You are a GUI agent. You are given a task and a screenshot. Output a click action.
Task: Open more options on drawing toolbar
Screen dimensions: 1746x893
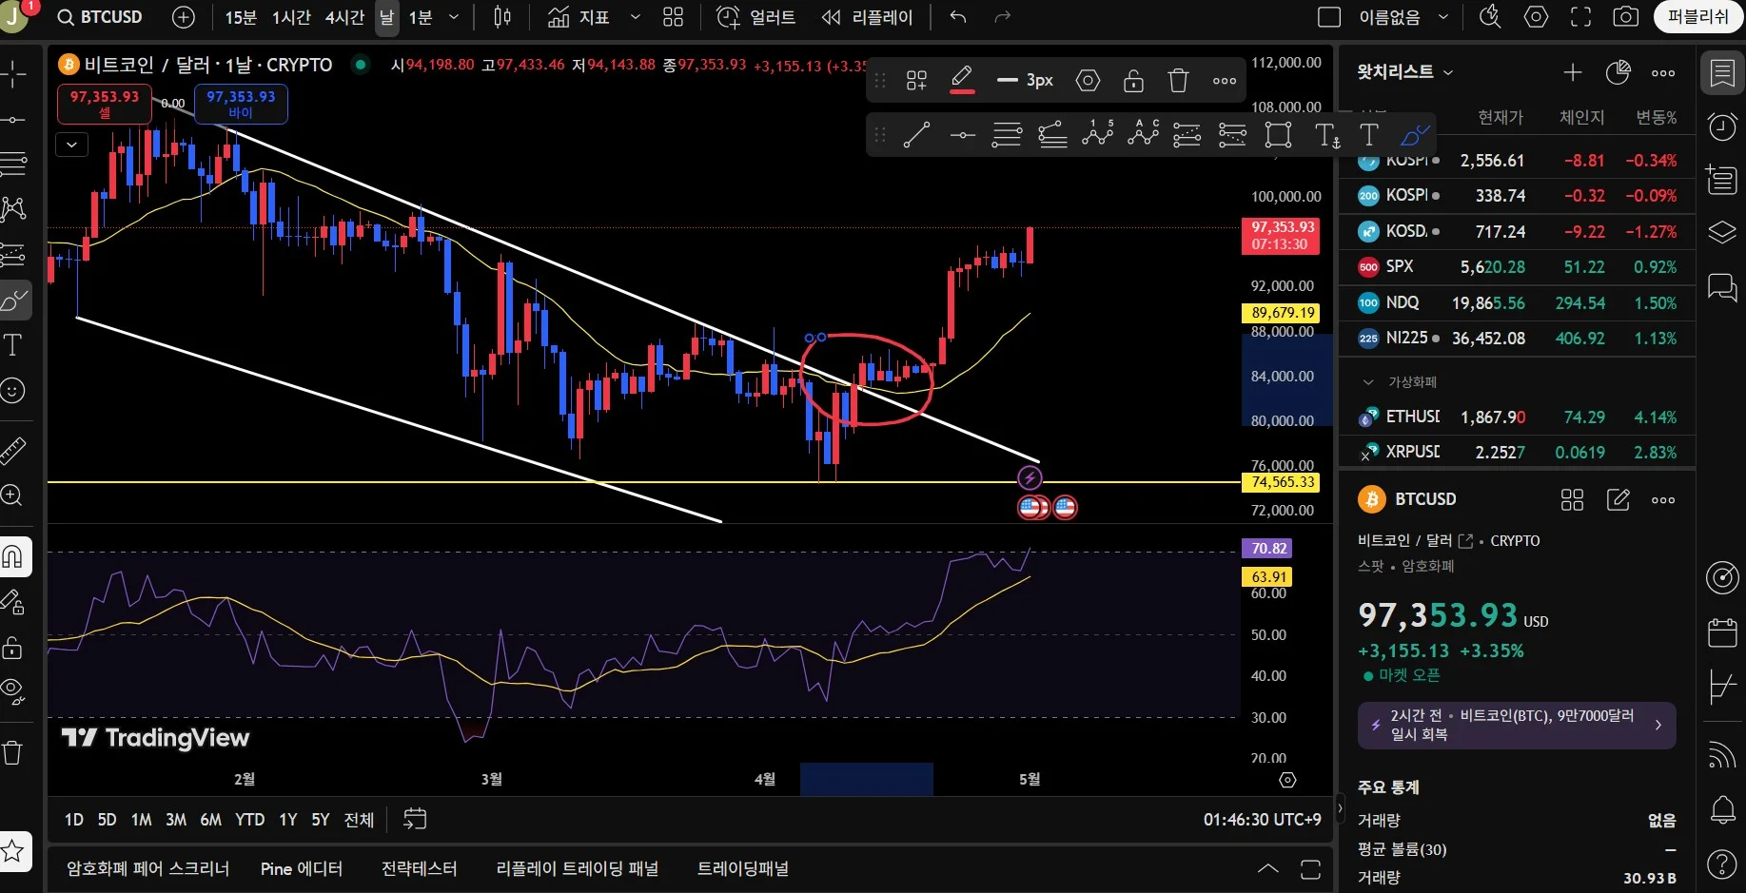click(1225, 81)
